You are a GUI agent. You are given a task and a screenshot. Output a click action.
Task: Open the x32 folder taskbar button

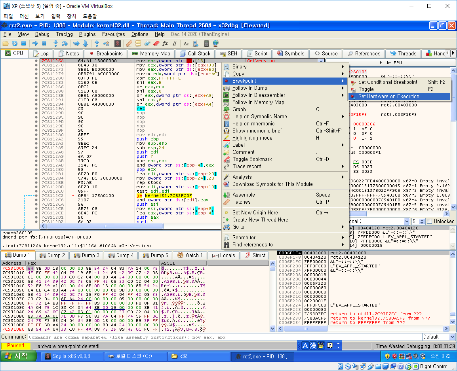pyautogui.click(x=199, y=356)
